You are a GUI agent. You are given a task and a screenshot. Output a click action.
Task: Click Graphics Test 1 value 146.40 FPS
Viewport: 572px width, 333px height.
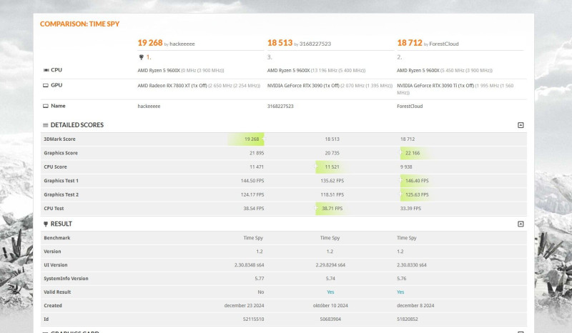(417, 181)
